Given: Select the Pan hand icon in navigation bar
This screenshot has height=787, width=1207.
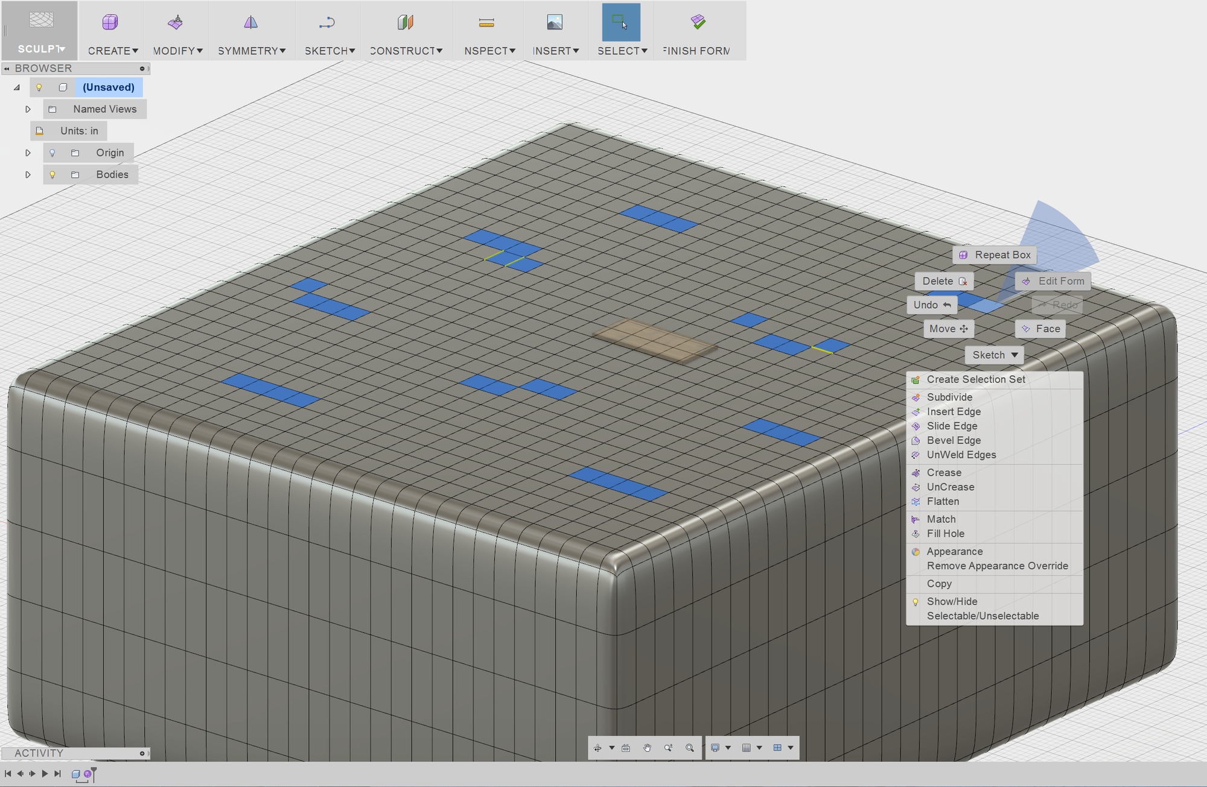Looking at the screenshot, I should click(648, 748).
